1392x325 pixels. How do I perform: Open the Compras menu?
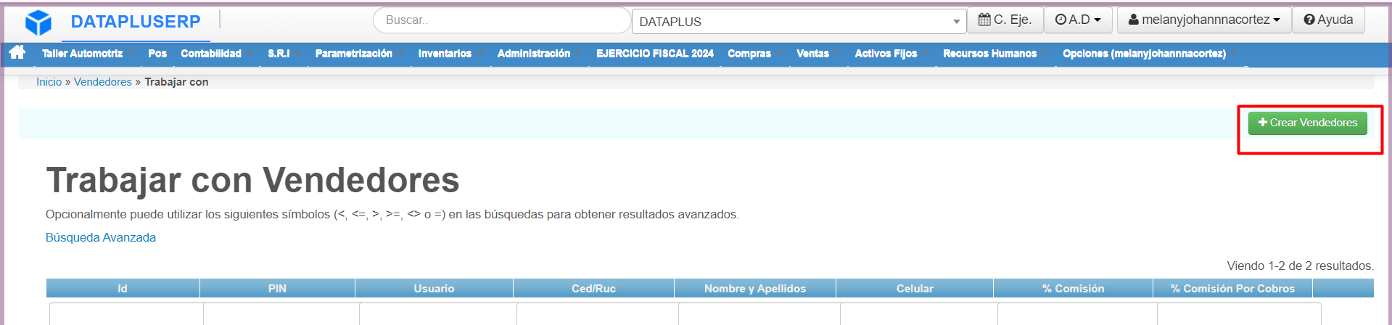(749, 54)
